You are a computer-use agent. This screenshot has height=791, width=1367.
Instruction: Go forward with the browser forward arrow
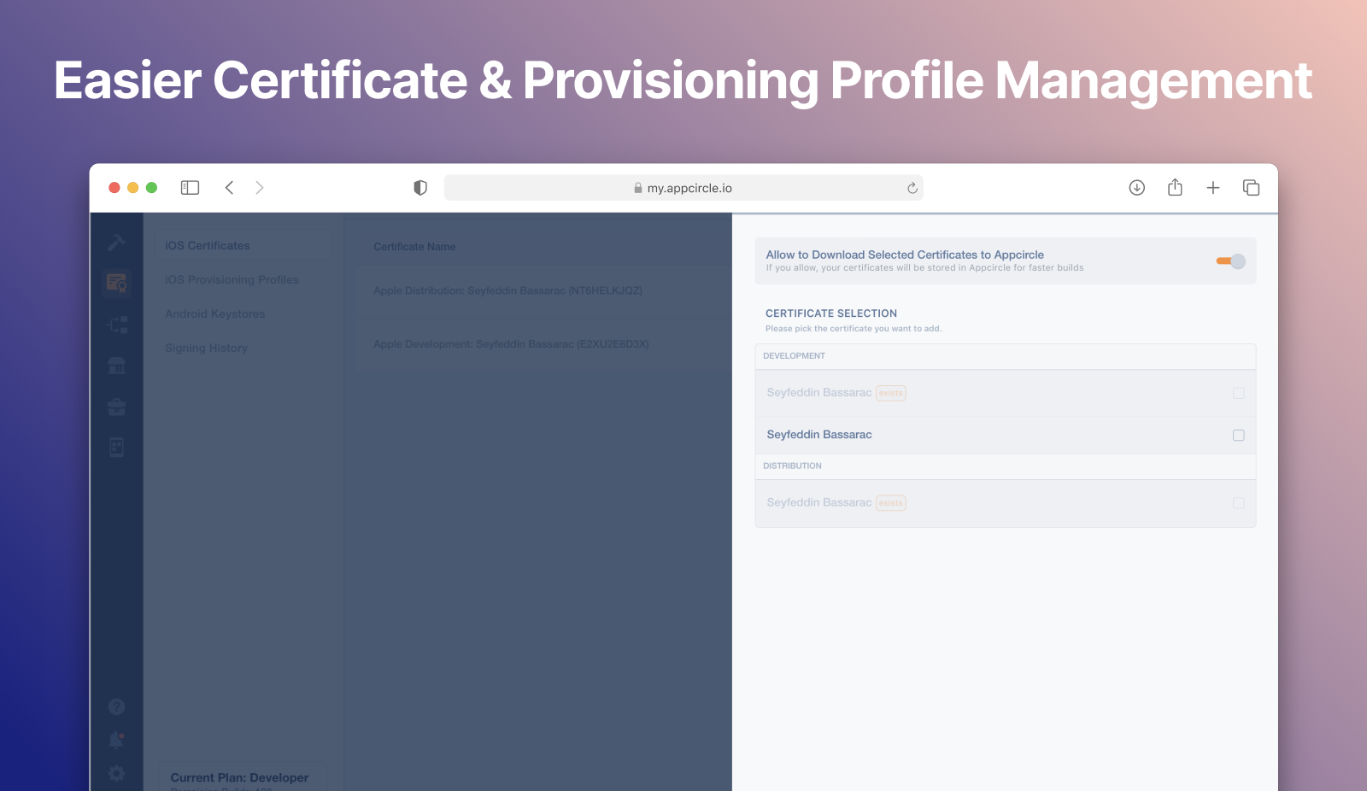point(260,188)
